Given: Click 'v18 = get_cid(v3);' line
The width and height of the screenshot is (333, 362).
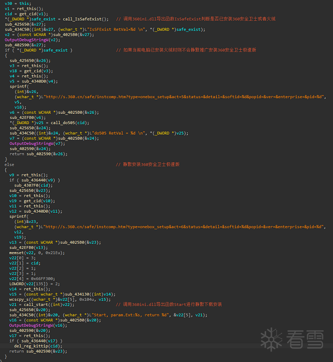Looking at the screenshot, I should coord(31,71).
